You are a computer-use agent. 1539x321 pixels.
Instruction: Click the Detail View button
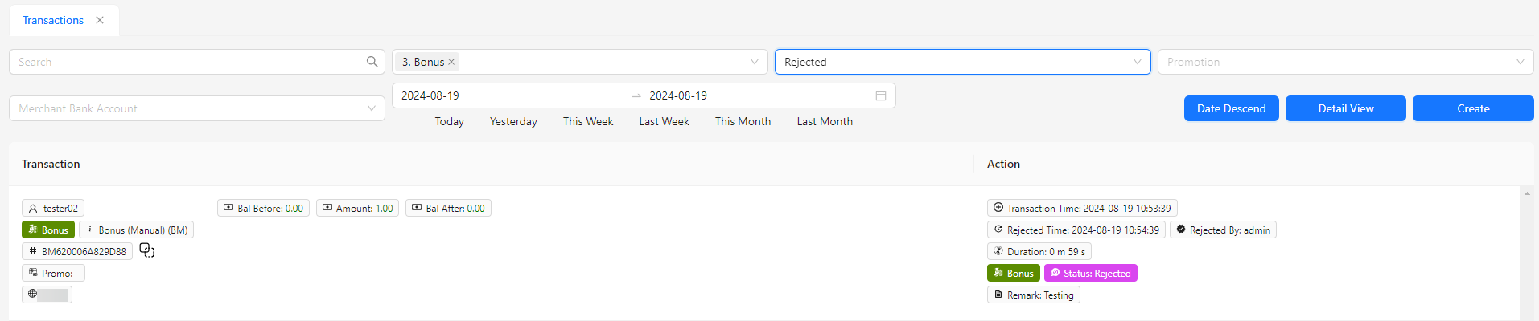[1345, 108]
